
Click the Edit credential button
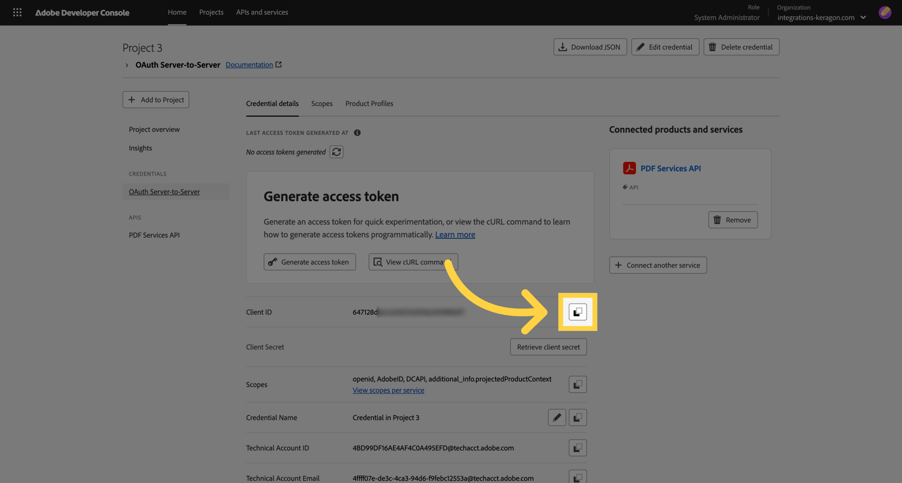665,47
